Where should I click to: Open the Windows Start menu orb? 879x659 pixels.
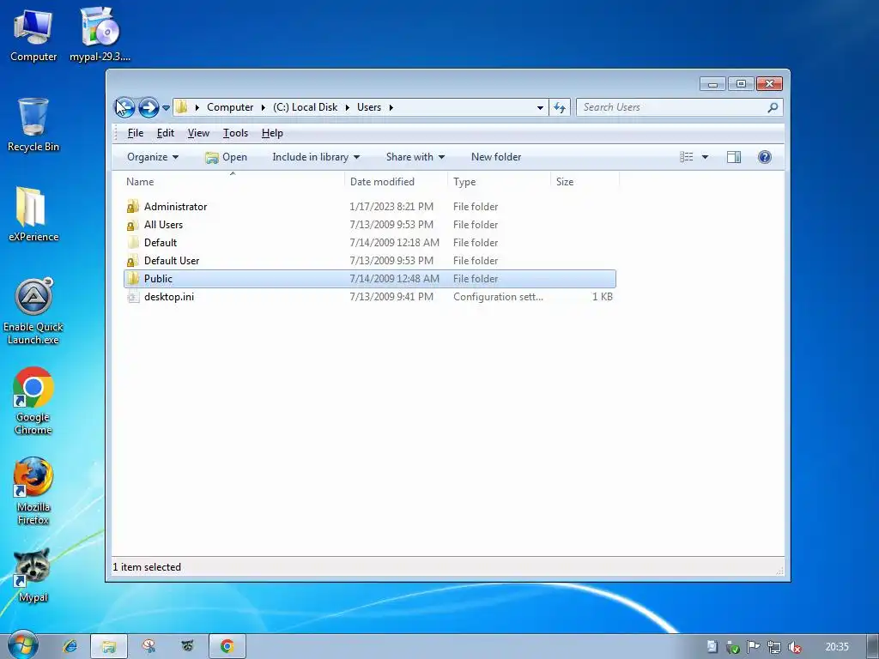22,645
